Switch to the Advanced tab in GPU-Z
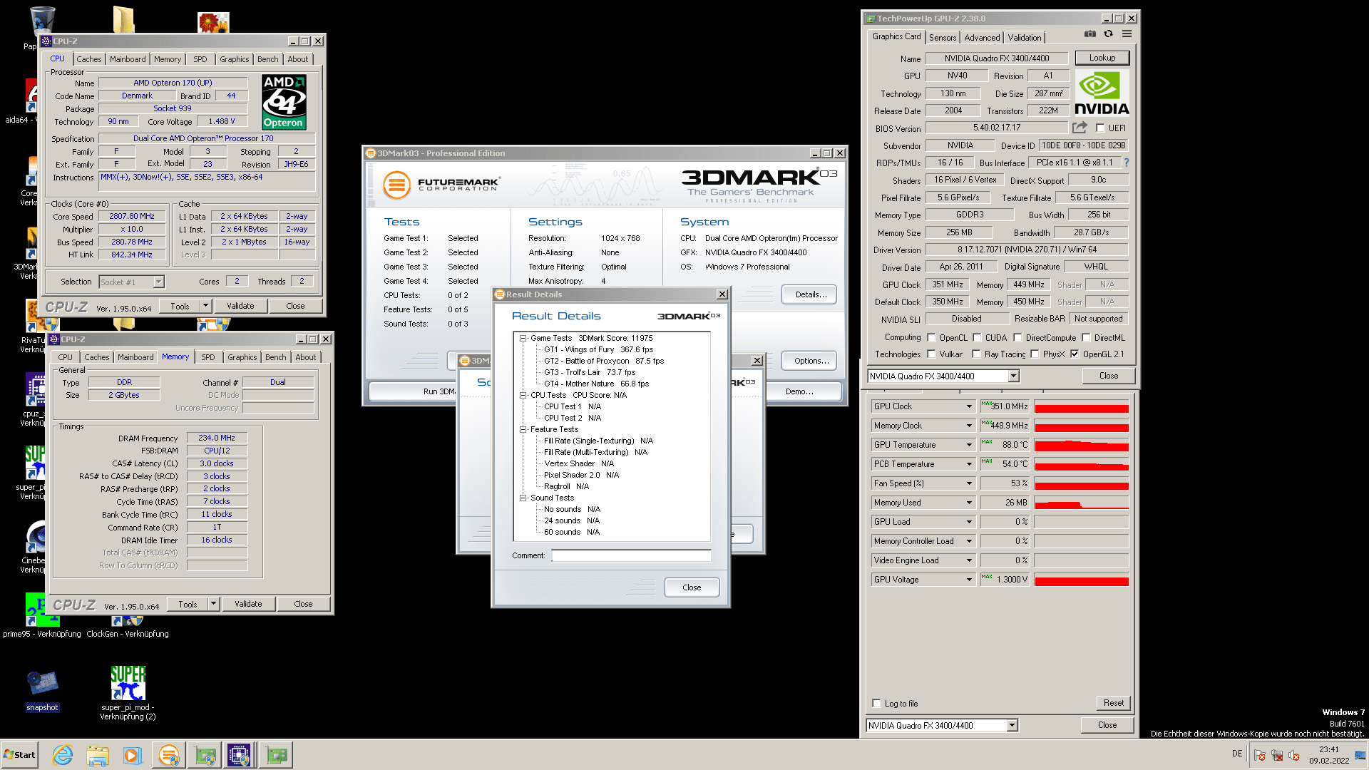Screen dimensions: 1369x770 pyautogui.click(x=982, y=38)
